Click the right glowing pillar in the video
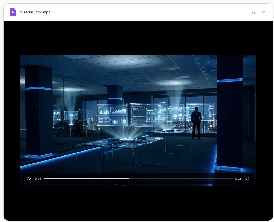Image resolution: width=274 pixels, height=222 pixels. (x=230, y=110)
